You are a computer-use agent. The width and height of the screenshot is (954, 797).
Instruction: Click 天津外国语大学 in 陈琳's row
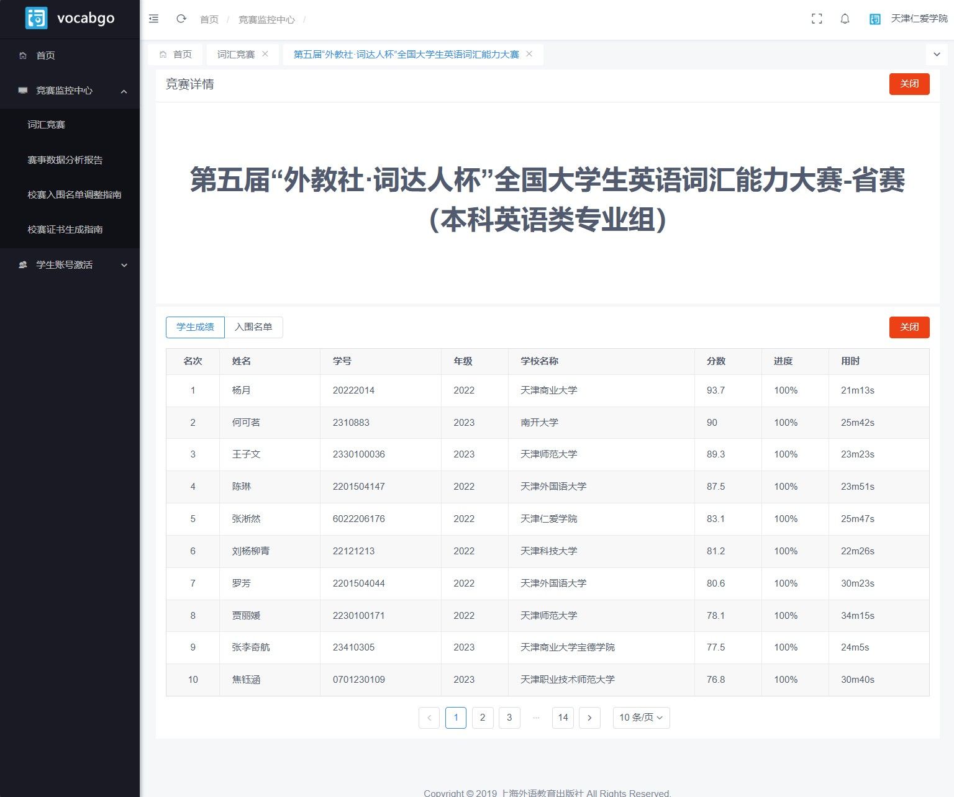click(x=553, y=487)
